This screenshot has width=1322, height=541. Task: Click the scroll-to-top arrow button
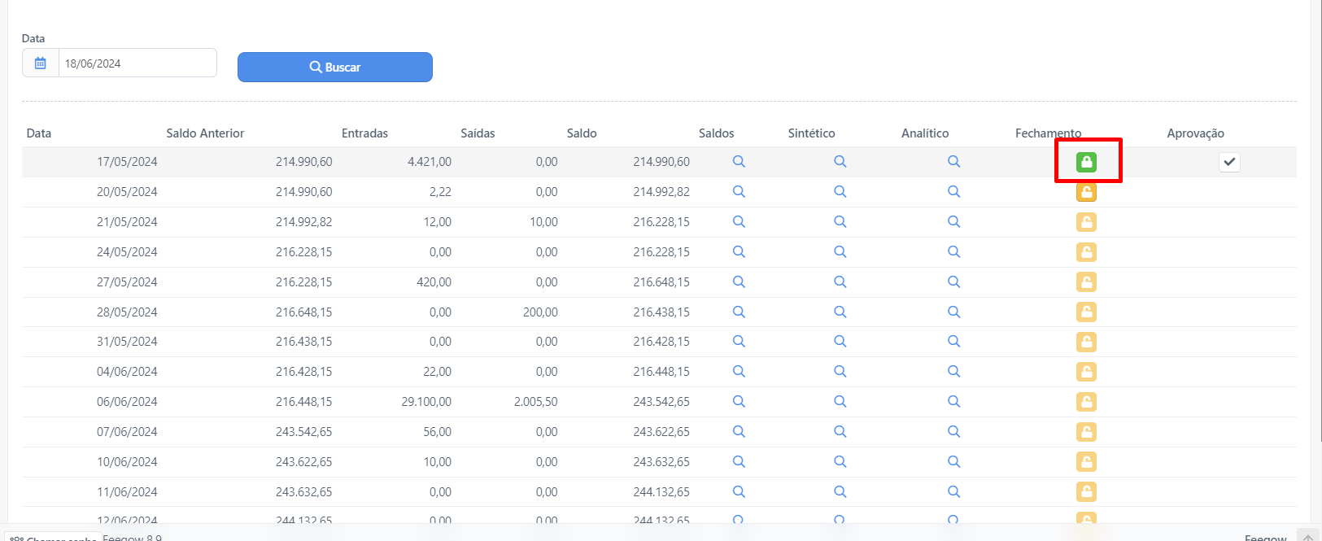coord(1307,537)
